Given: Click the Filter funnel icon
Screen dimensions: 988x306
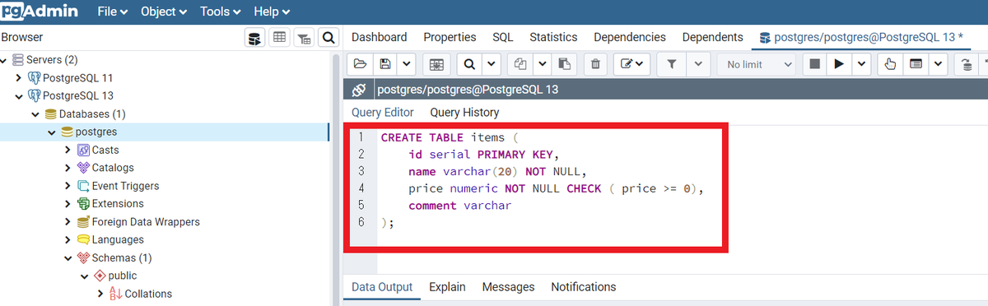Looking at the screenshot, I should click(671, 64).
